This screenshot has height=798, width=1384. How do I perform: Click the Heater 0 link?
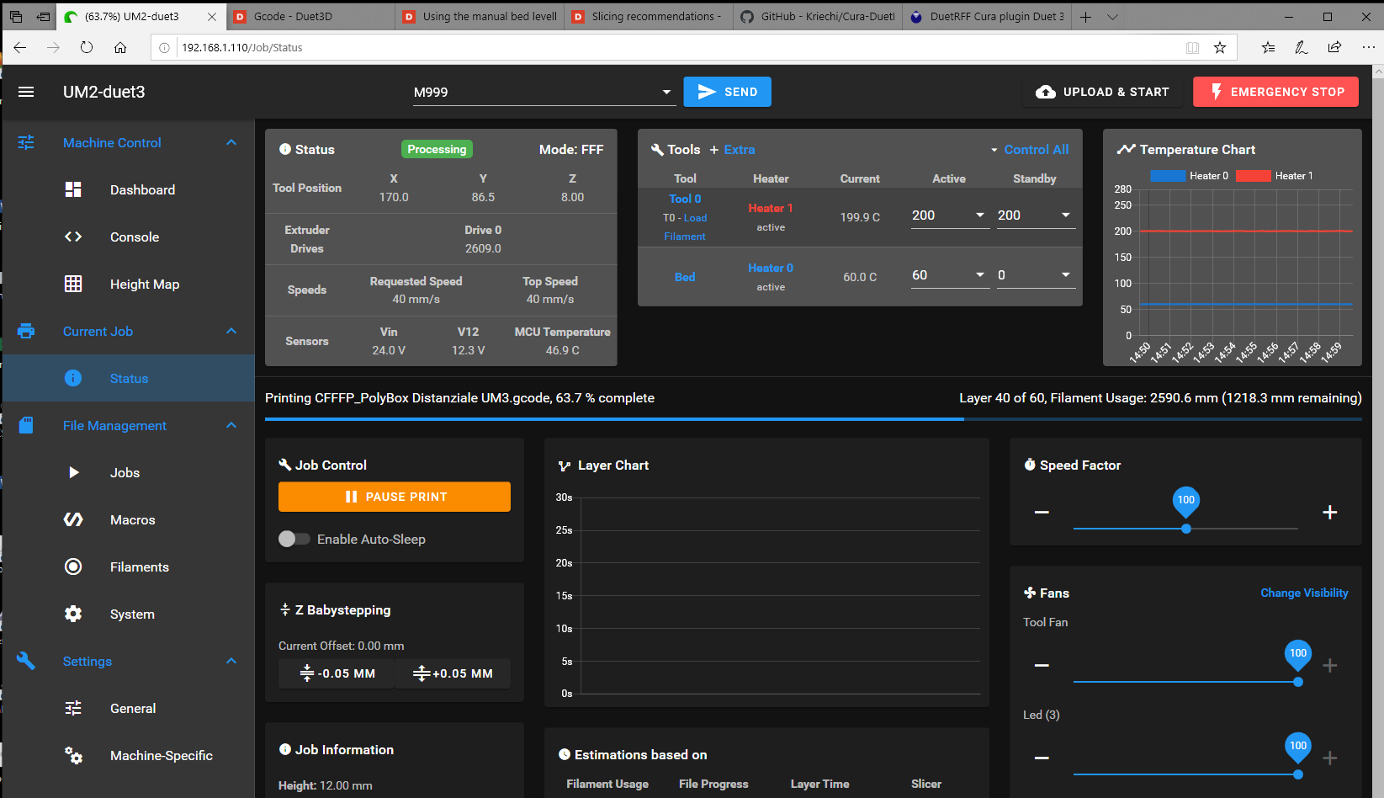771,268
